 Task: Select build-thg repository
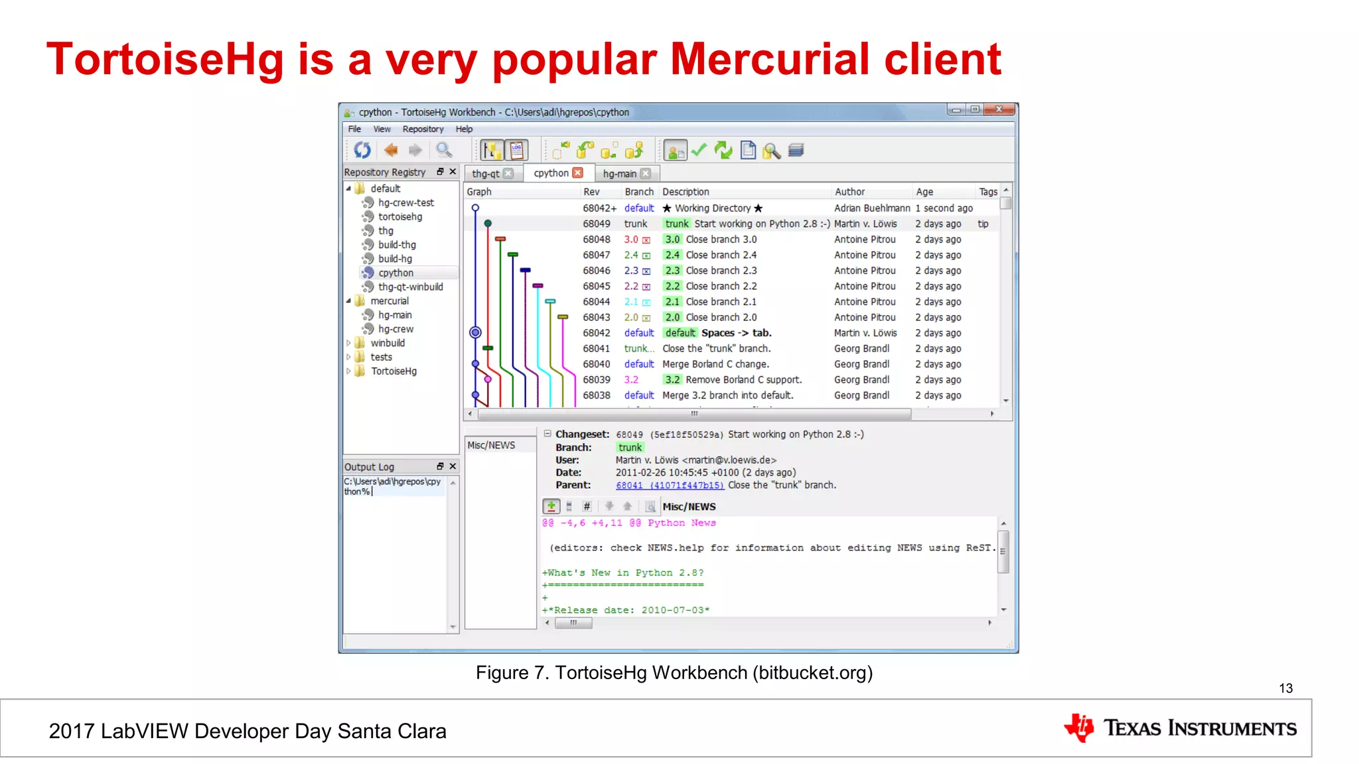click(x=397, y=244)
